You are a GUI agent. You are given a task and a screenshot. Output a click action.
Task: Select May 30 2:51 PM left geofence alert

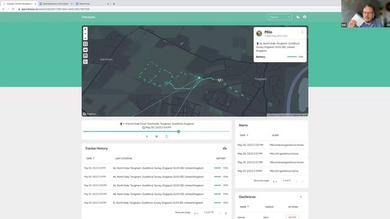271,153
